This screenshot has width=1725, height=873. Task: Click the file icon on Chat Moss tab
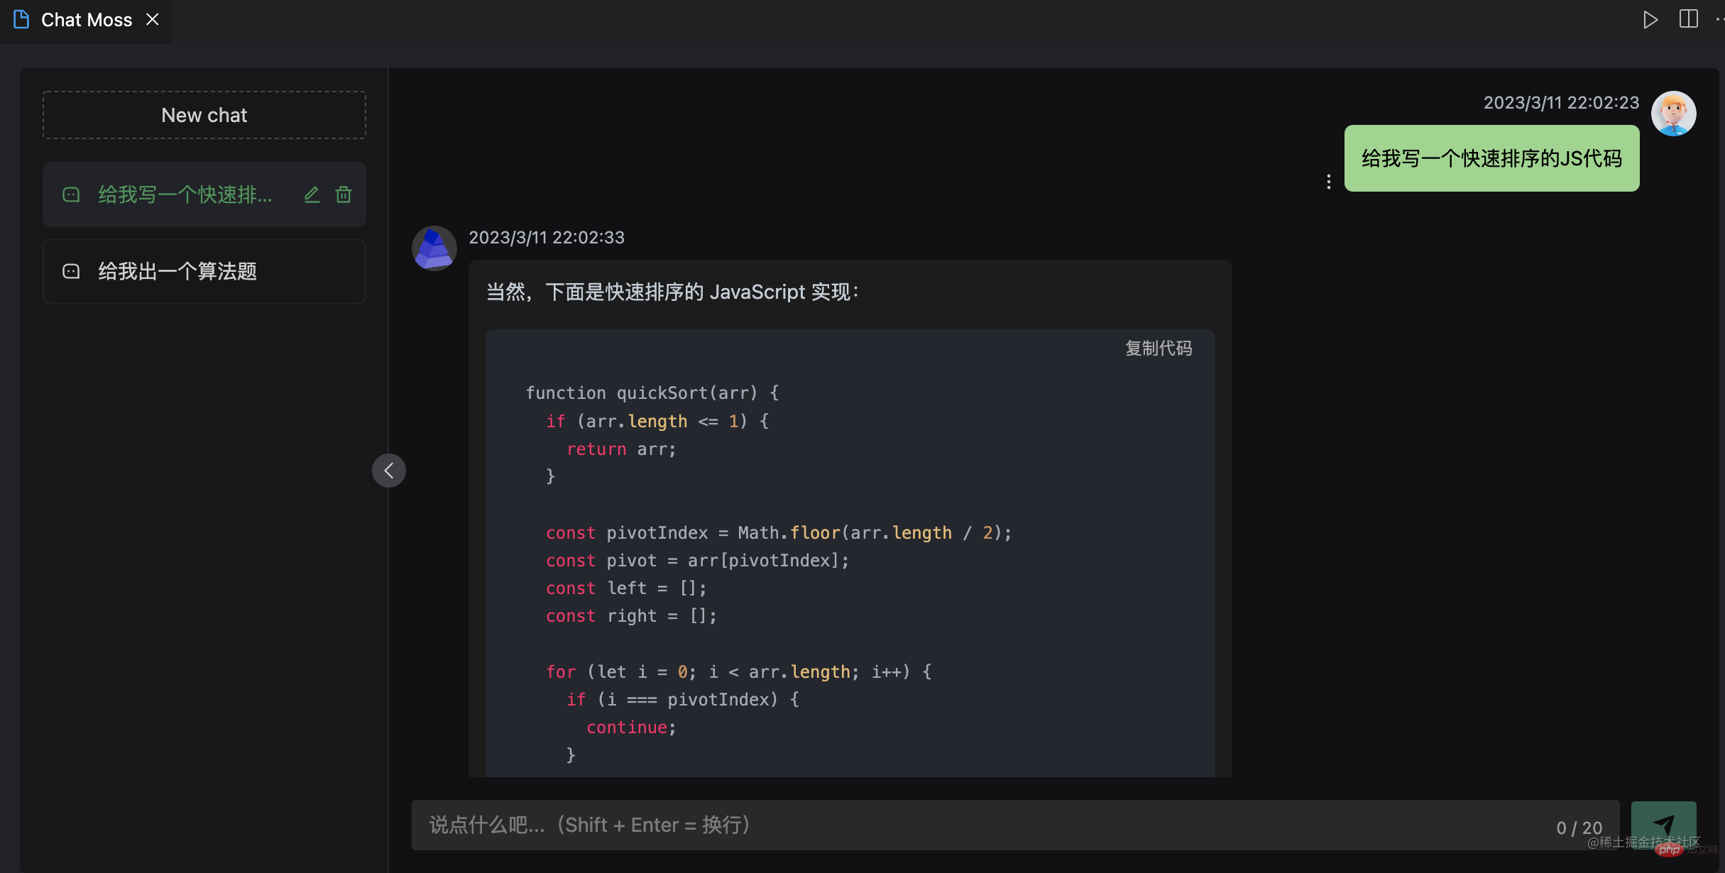[x=21, y=20]
